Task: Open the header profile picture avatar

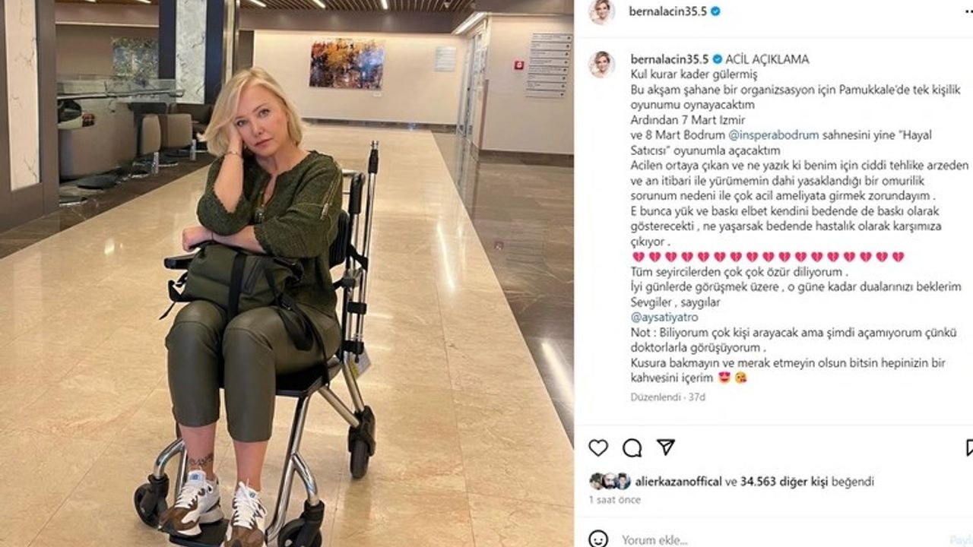Action: coord(601,12)
